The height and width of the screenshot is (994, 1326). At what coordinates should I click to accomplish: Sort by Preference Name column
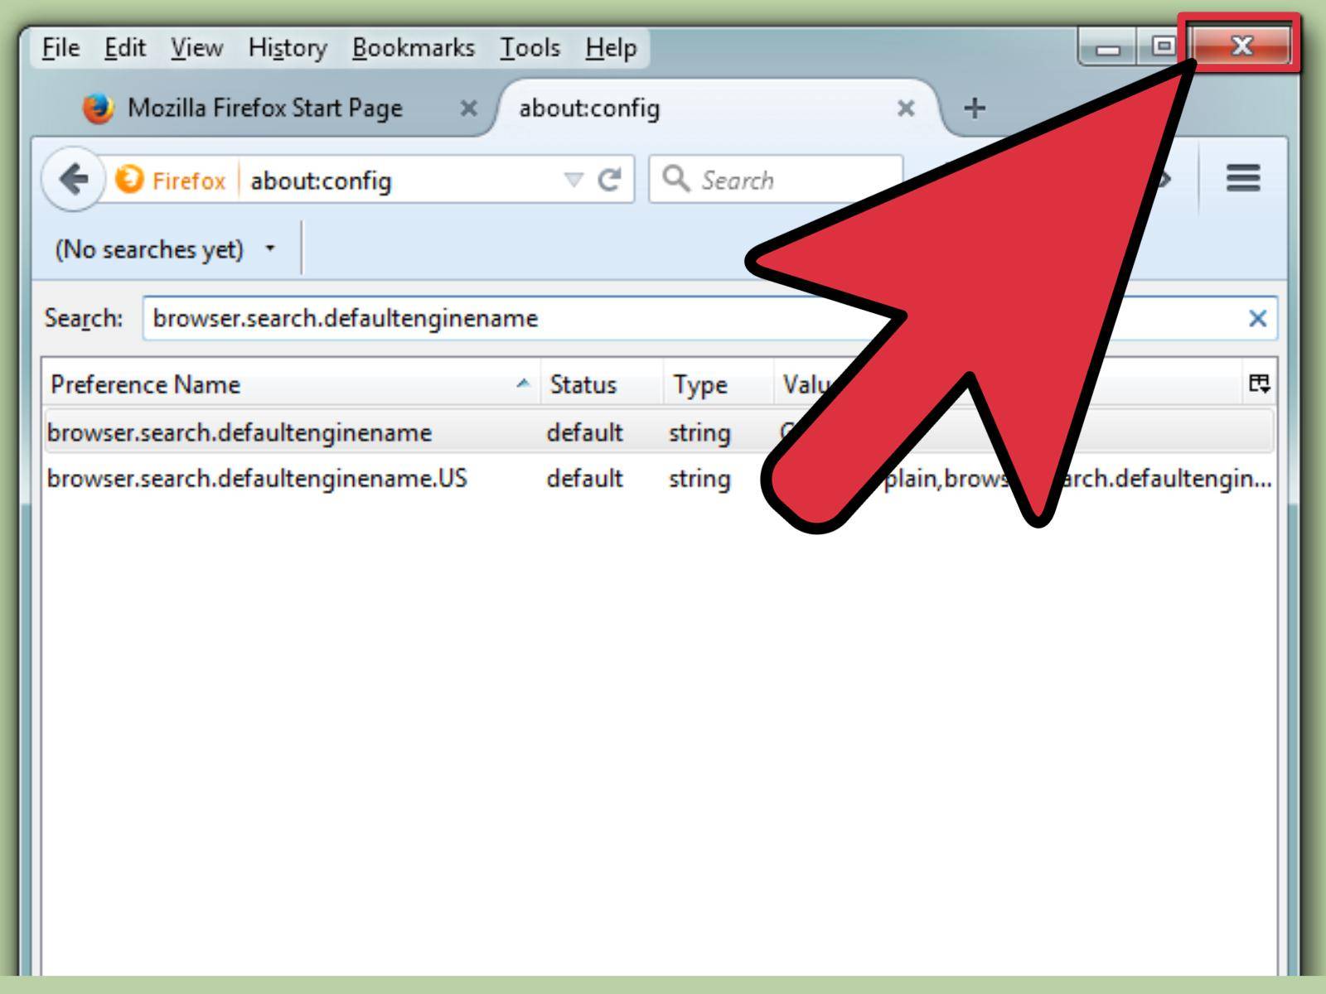click(x=290, y=384)
